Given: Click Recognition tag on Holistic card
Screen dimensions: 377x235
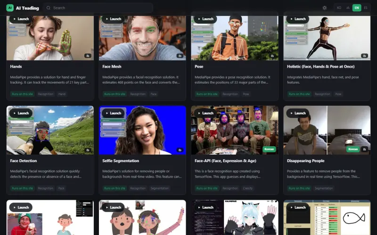Looking at the screenshot, I should point(322,94).
